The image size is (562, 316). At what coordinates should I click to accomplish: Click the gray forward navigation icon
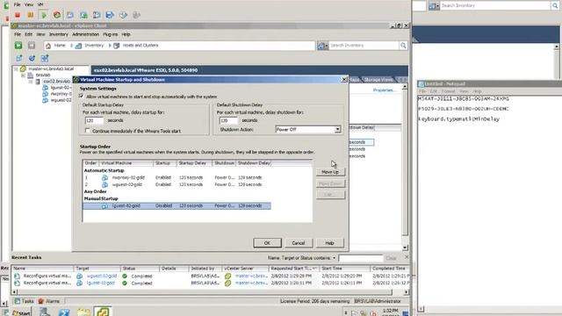pos(32,46)
